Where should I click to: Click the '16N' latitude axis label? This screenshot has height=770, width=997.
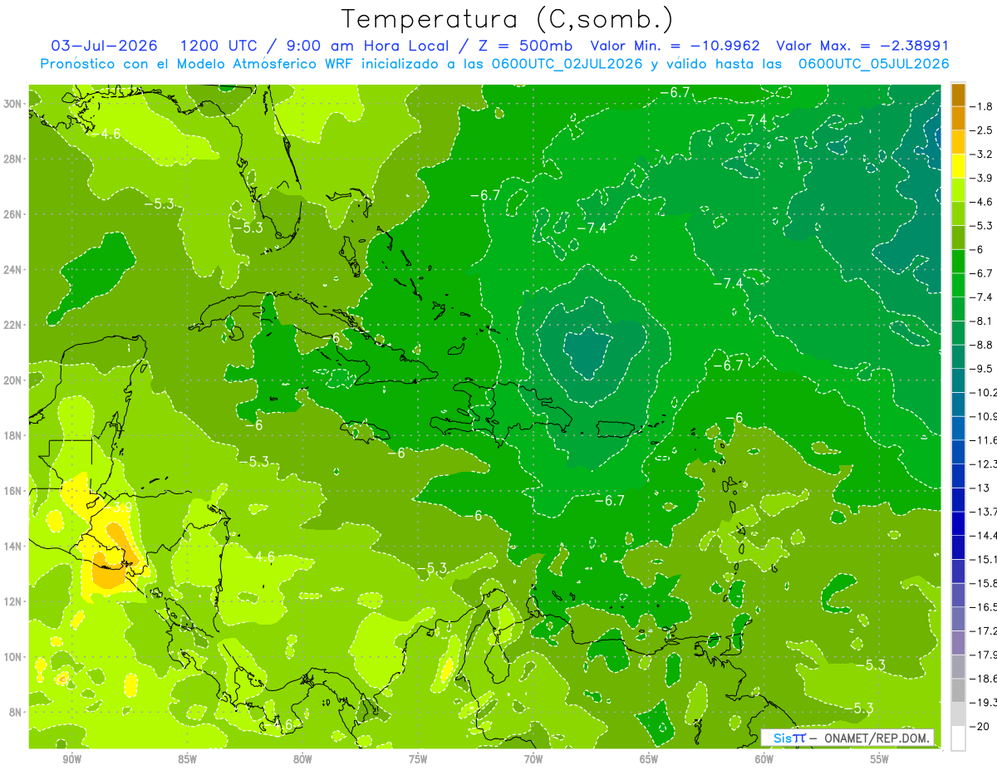coord(13,491)
